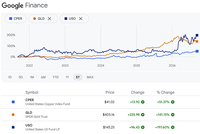Viewport: 200px width, 134px height.
Task: Remove USO from the comparison chart
Action: [x=81, y=19]
